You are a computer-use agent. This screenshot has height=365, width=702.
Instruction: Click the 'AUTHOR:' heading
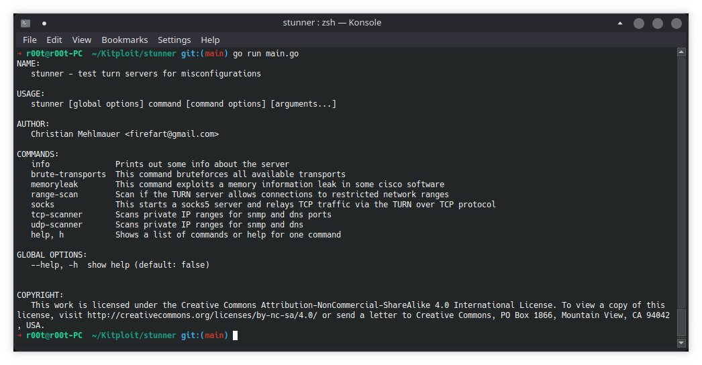(x=33, y=123)
